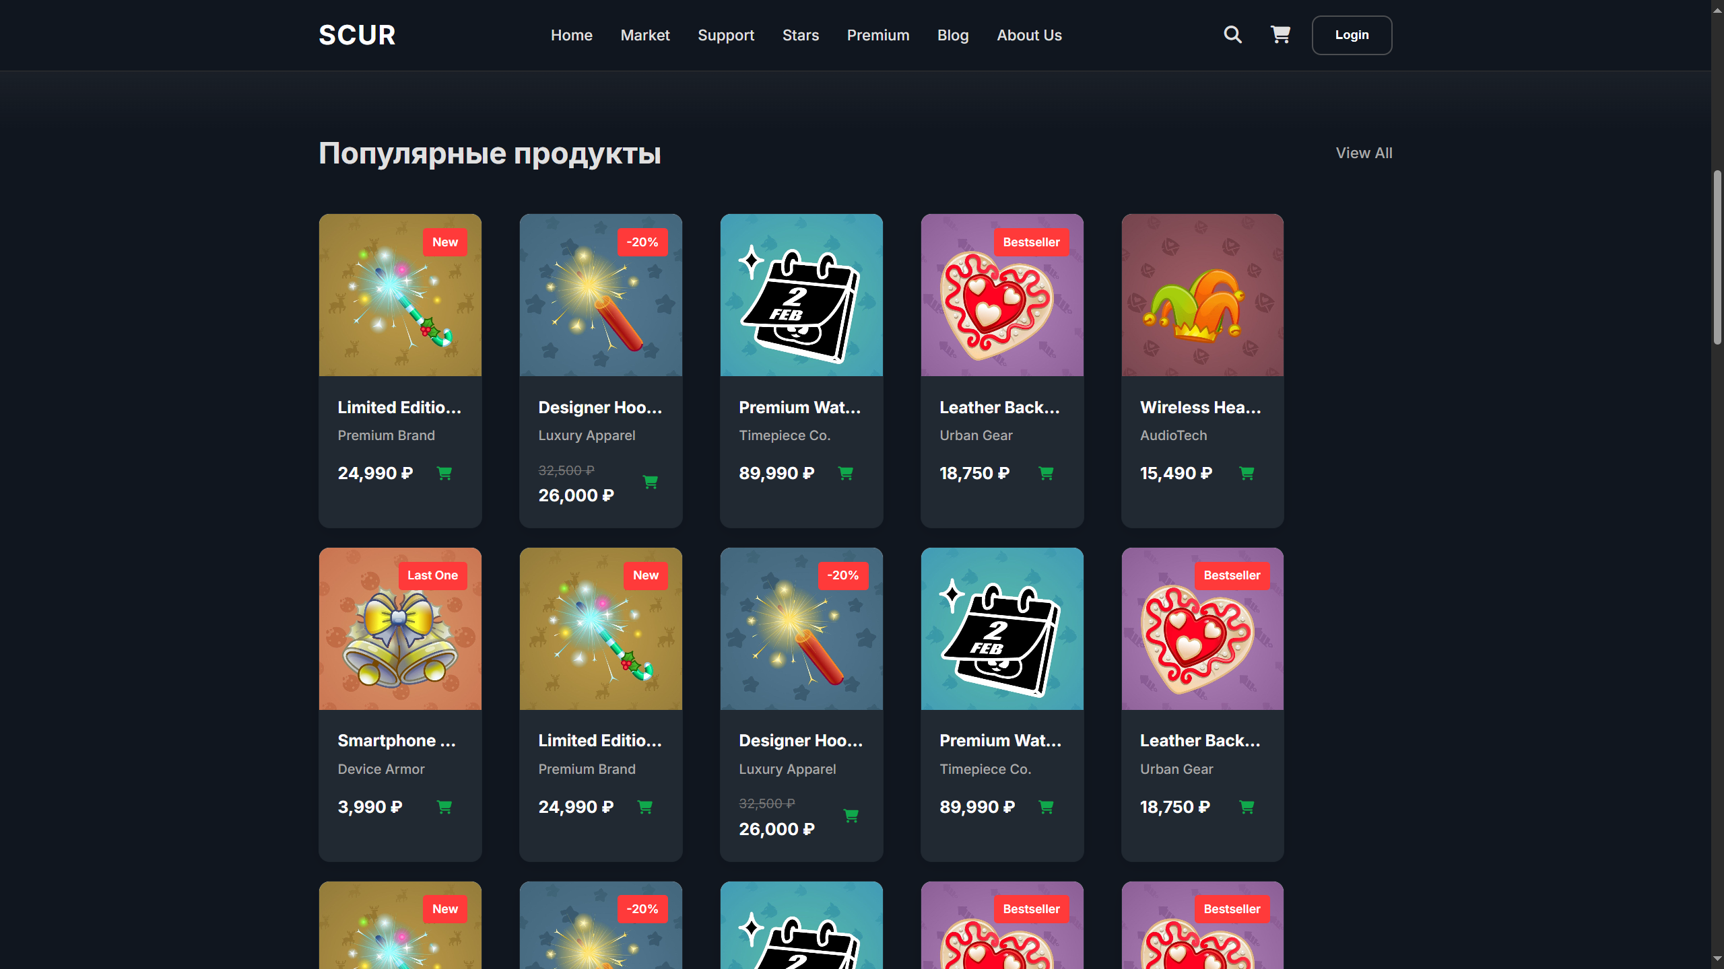Viewport: 1724px width, 969px height.
Task: Open first-row 2 FEB calendar image
Action: coord(801,295)
